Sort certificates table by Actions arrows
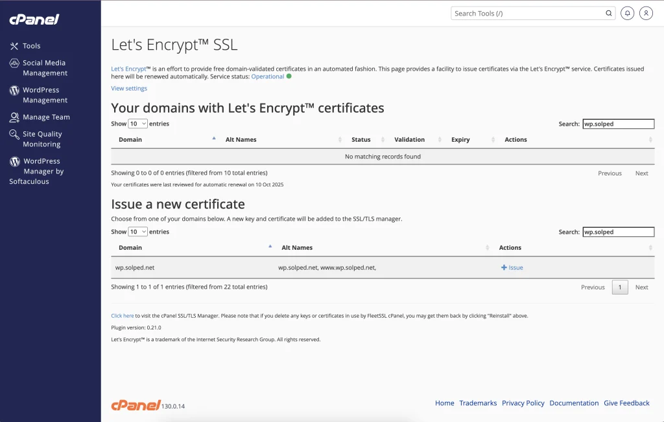 (650, 140)
